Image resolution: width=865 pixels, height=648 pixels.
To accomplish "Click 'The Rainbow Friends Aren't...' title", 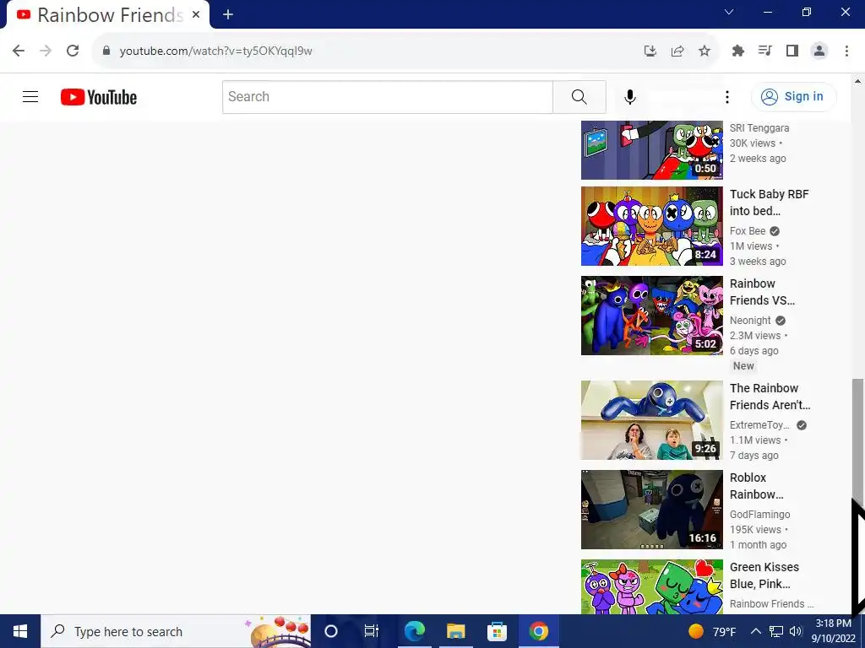I will (770, 397).
